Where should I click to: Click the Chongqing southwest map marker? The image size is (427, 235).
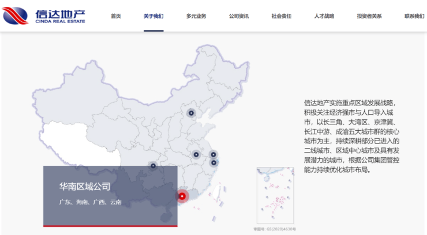click(x=153, y=166)
